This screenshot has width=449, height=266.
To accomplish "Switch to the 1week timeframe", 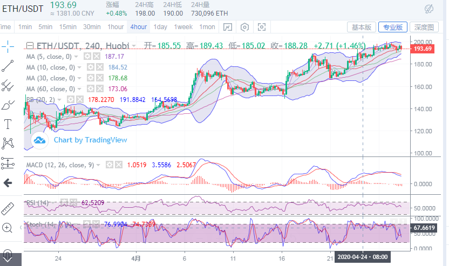I will tap(183, 27).
